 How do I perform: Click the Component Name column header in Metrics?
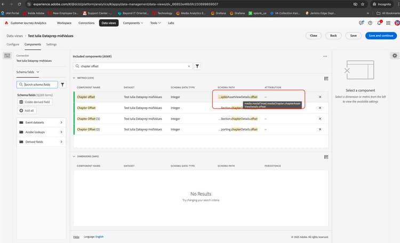[x=88, y=87]
